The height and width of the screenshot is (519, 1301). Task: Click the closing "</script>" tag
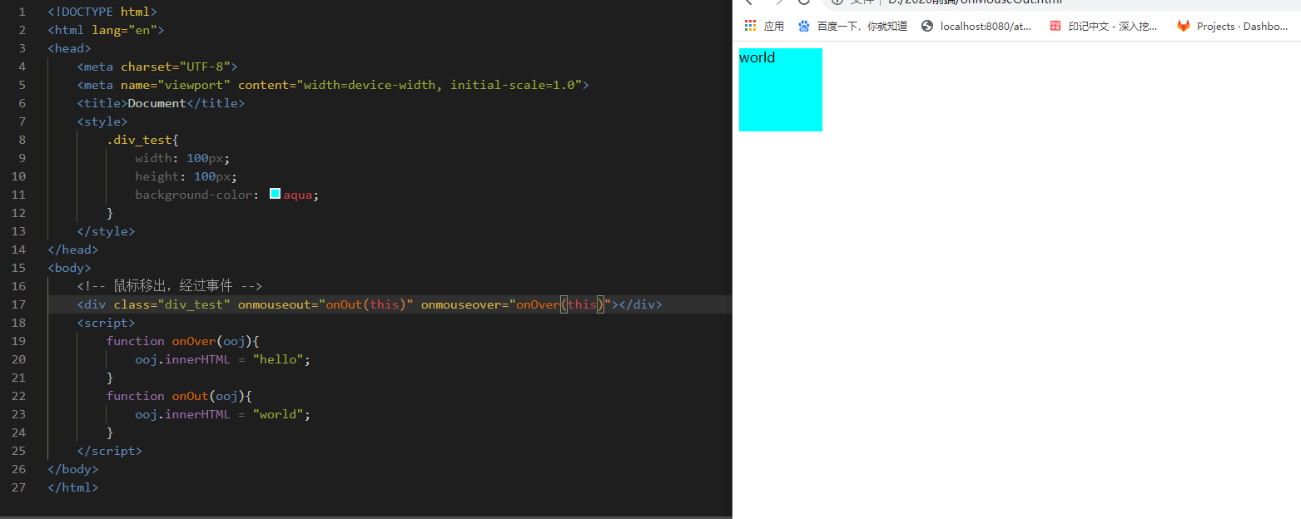[110, 451]
